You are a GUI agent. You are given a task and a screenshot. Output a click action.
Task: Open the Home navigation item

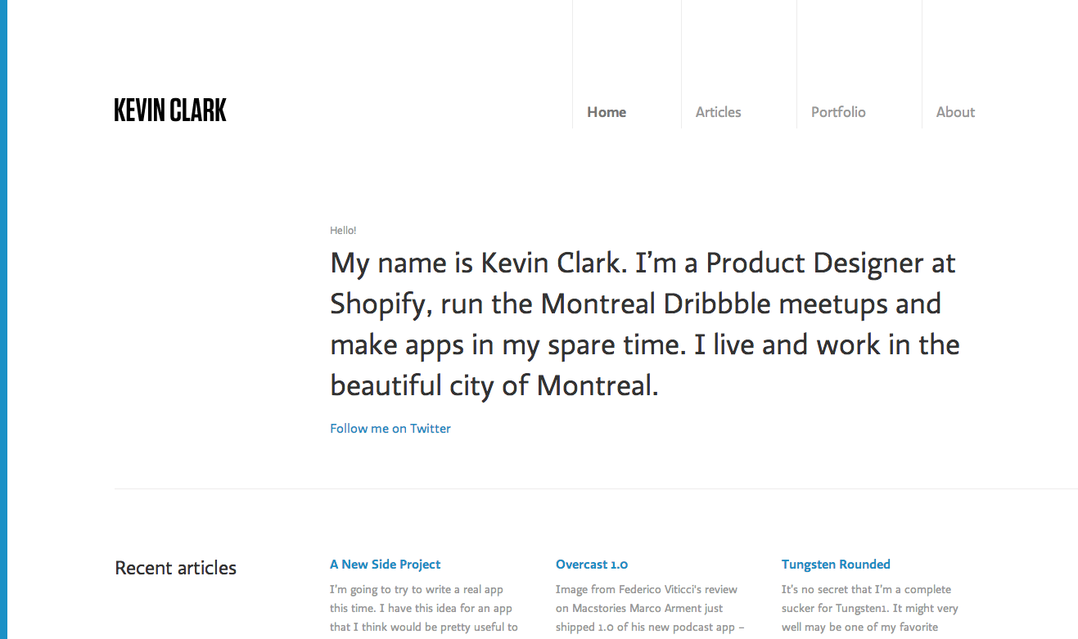point(607,112)
